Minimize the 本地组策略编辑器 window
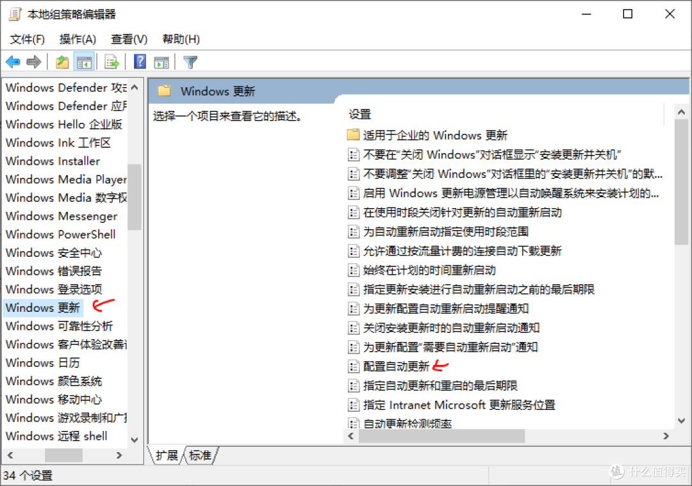Viewport: 692px width, 486px height. click(x=586, y=14)
